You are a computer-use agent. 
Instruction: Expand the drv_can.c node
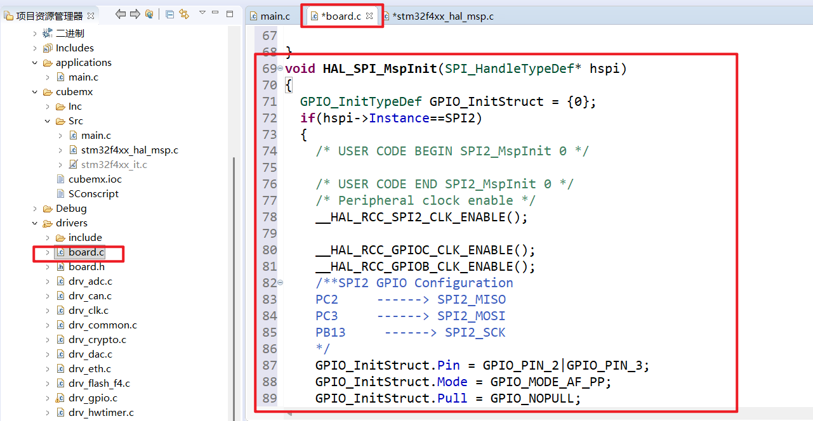pos(48,296)
